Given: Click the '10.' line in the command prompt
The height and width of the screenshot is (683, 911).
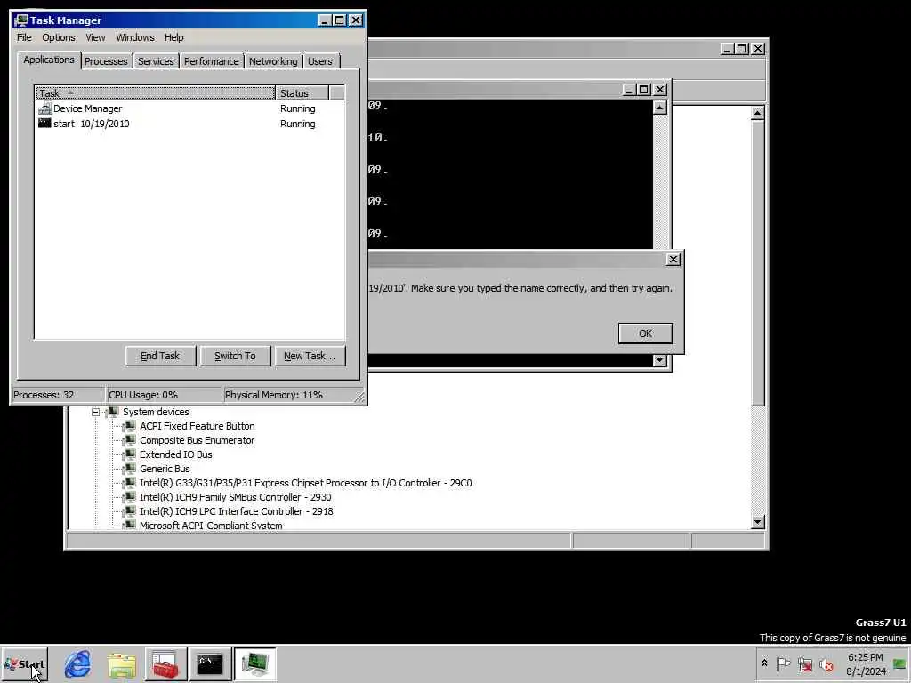Looking at the screenshot, I should 378,138.
